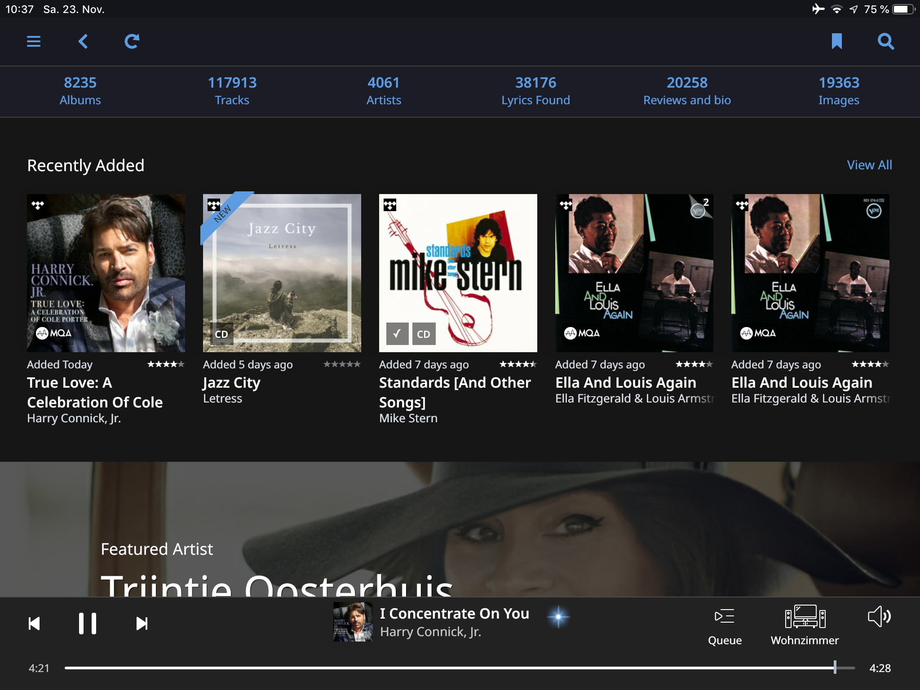Open the Mike Stern Standards cover
The width and height of the screenshot is (920, 690).
coord(458,273)
